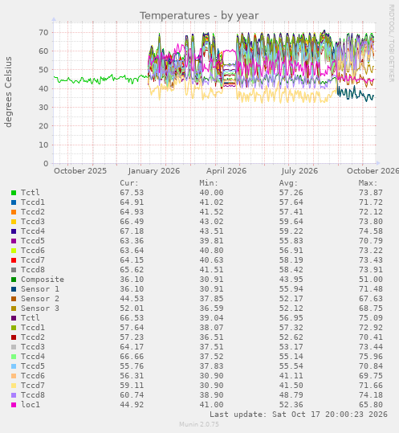
Task: Click the Sensor 1 max value 71.48
Action: (x=371, y=289)
